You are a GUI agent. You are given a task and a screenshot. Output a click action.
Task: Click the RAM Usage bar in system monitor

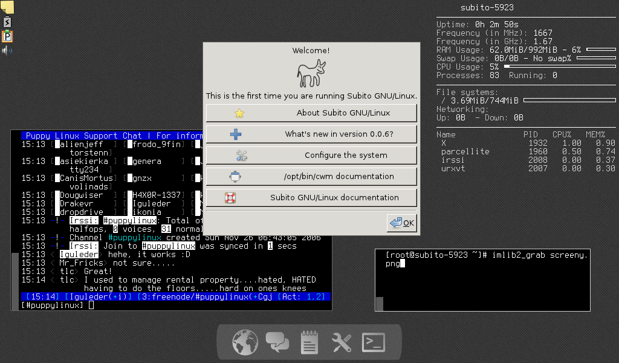pyautogui.click(x=601, y=50)
